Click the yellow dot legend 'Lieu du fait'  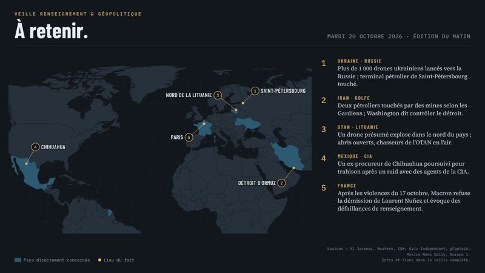tap(99, 260)
